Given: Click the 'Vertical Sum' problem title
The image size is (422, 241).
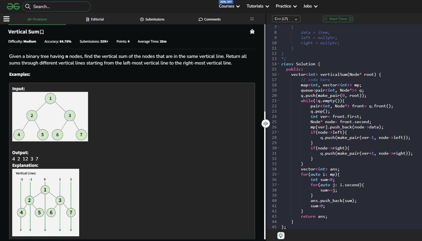Looking at the screenshot, I should click(23, 32).
